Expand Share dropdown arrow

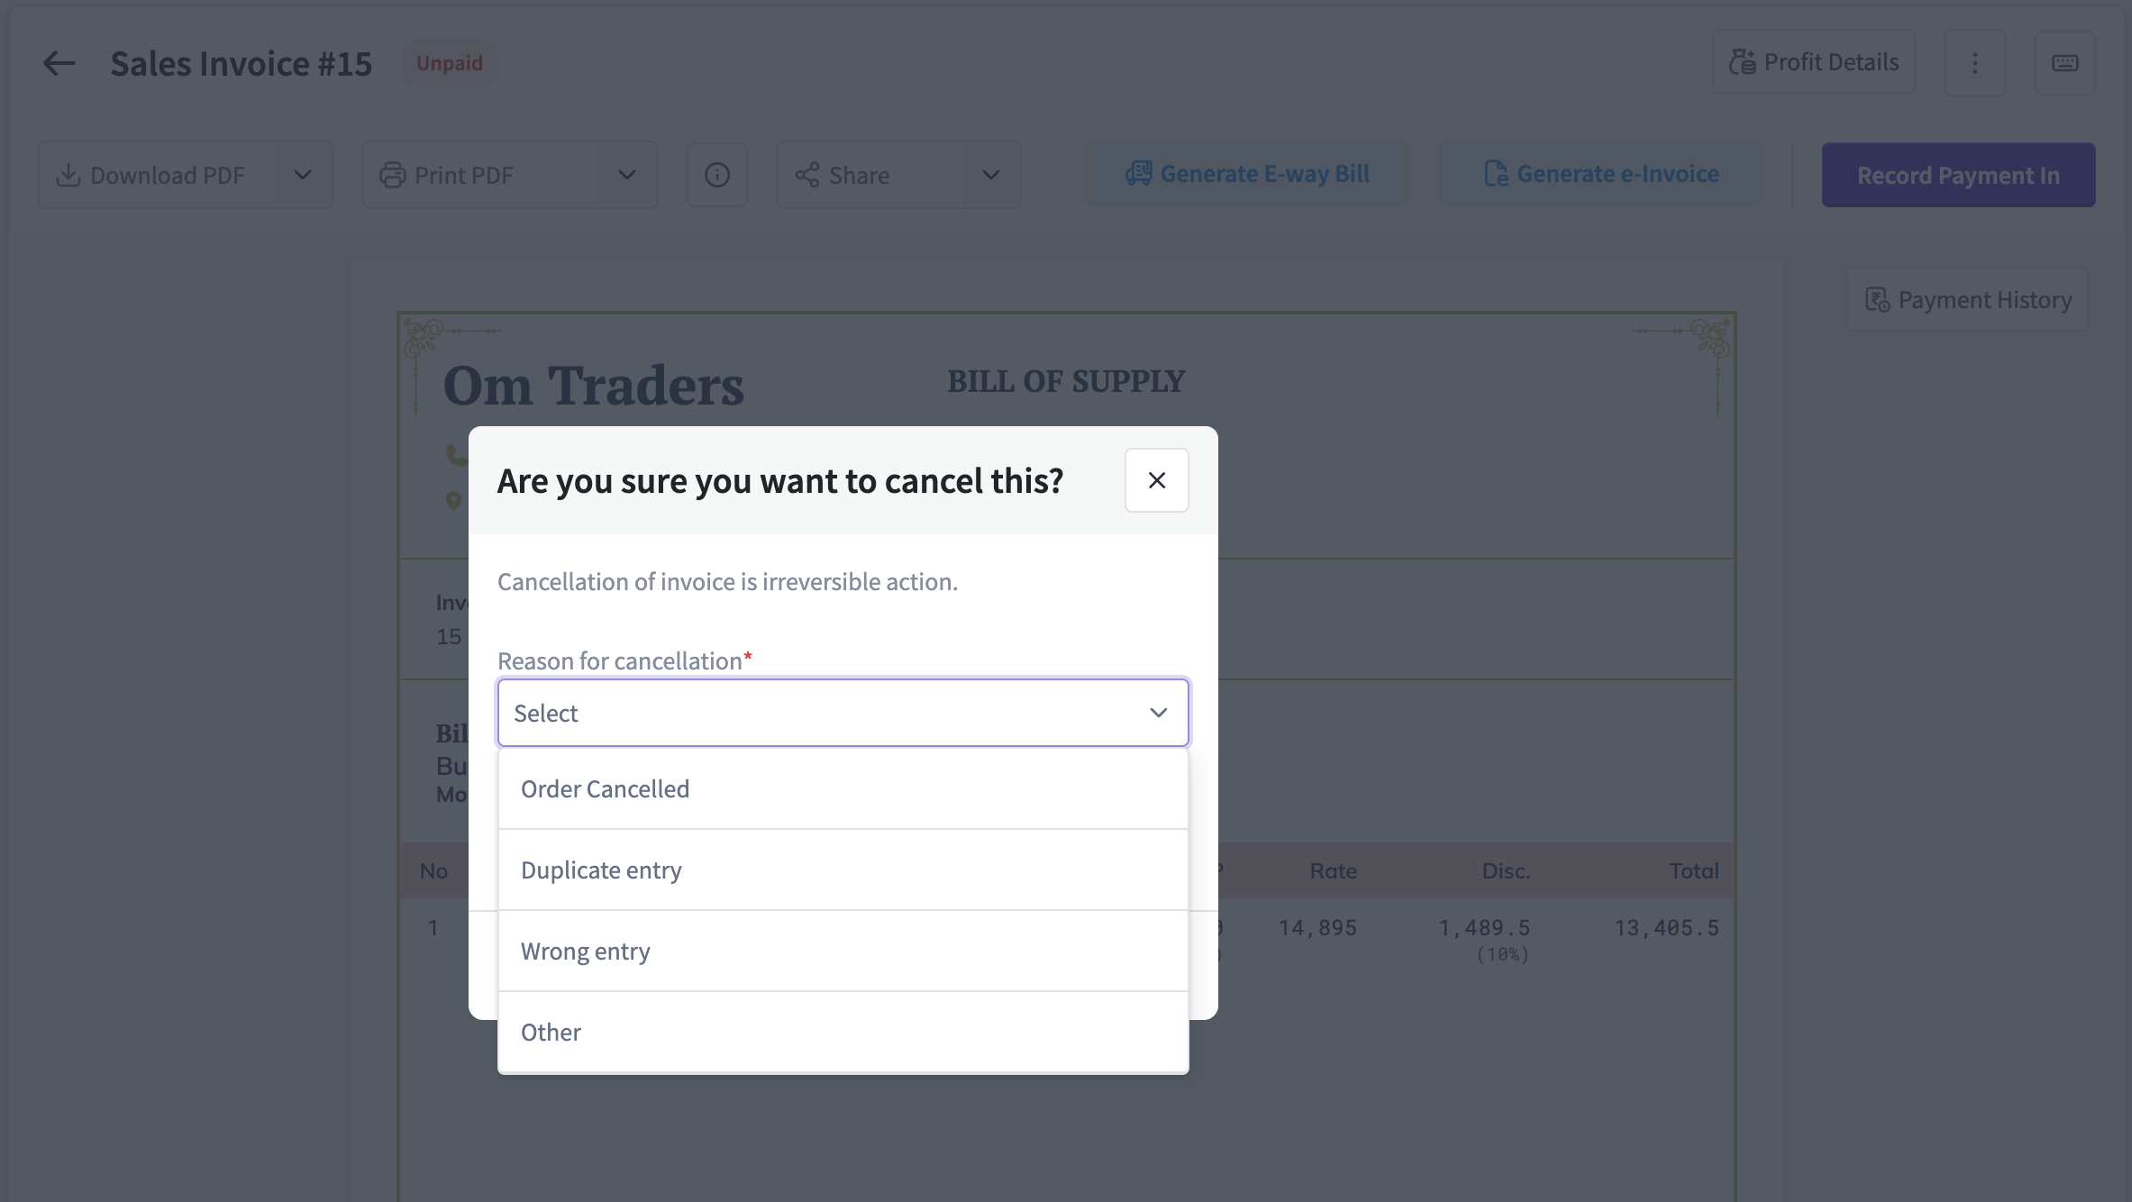coord(991,175)
